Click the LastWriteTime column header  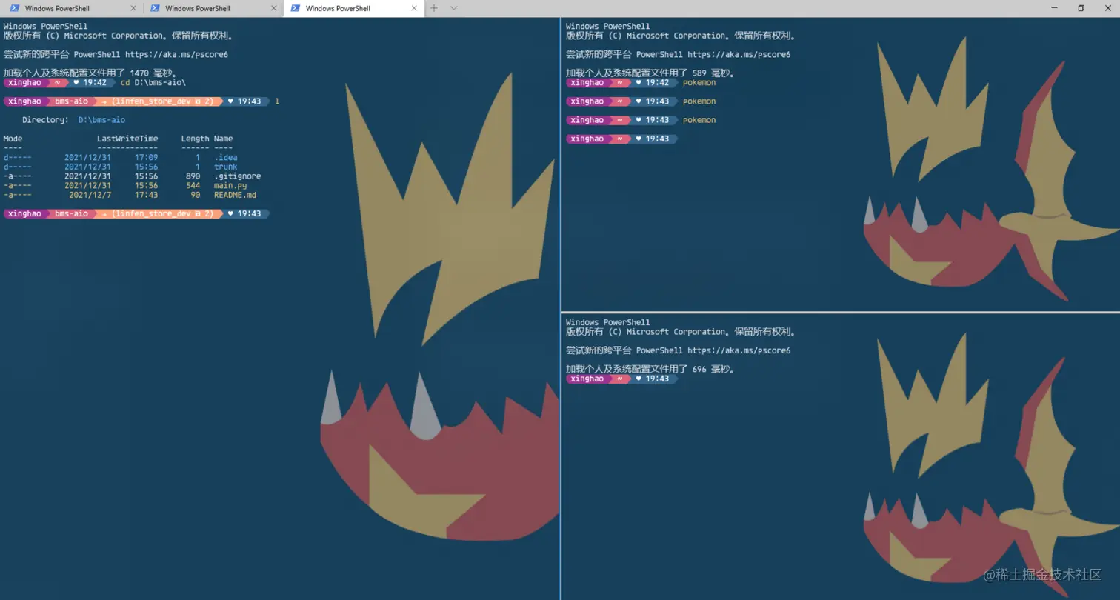pos(127,139)
